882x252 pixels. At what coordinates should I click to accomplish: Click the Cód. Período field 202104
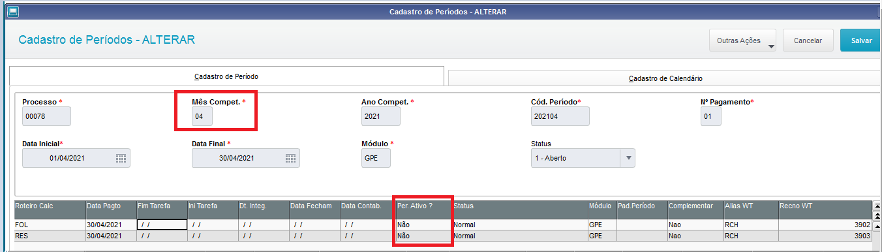tap(560, 116)
